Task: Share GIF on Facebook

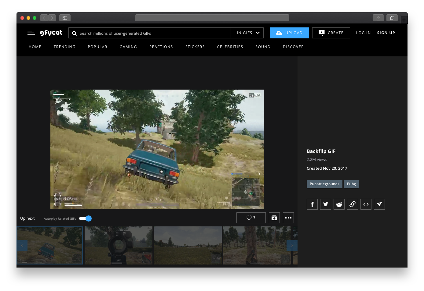Action: (x=312, y=204)
